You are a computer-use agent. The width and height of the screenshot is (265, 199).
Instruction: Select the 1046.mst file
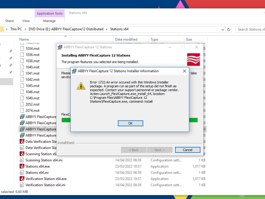[x=32, y=92]
